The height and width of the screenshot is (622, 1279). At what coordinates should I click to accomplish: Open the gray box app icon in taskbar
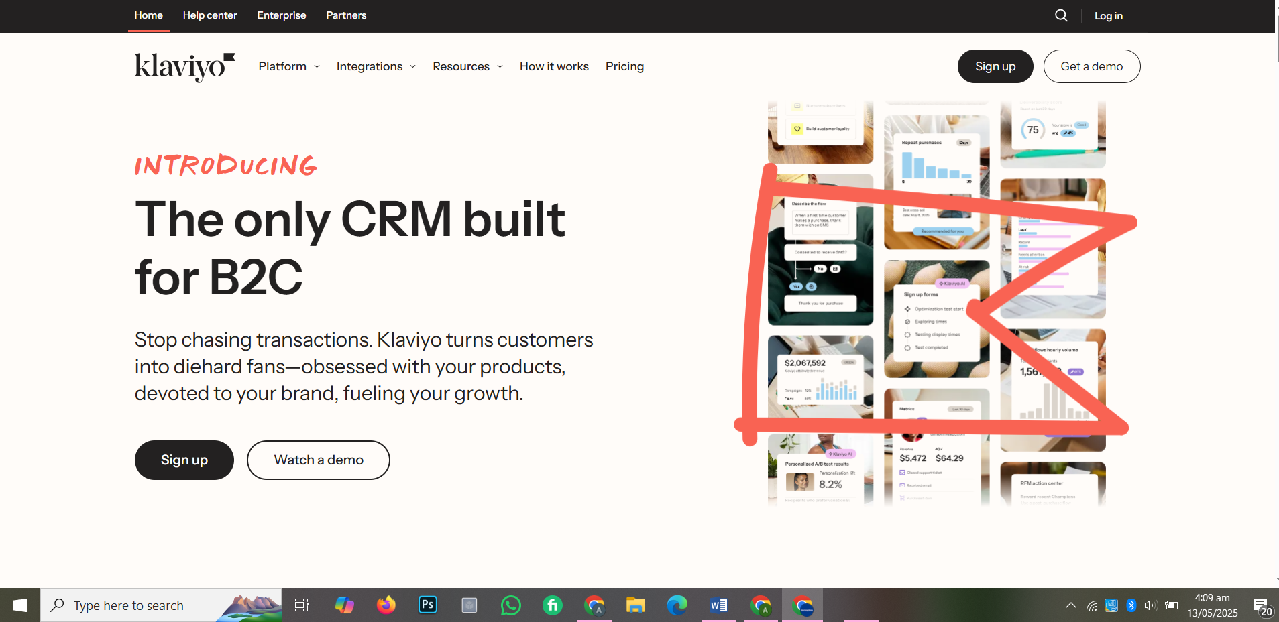[x=469, y=605]
